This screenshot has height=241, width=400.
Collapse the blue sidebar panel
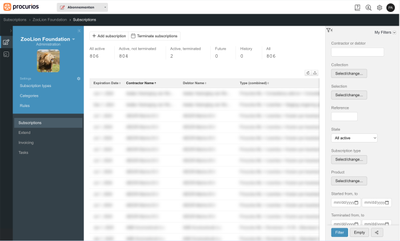click(x=79, y=31)
